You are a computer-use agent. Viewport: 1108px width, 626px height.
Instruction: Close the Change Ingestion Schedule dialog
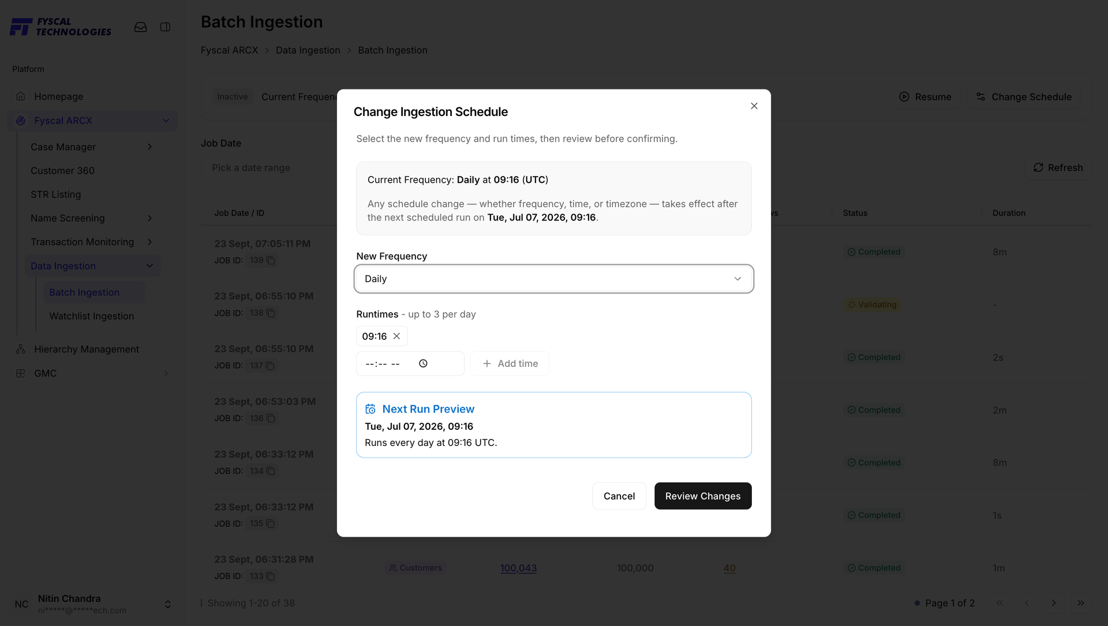tap(754, 106)
